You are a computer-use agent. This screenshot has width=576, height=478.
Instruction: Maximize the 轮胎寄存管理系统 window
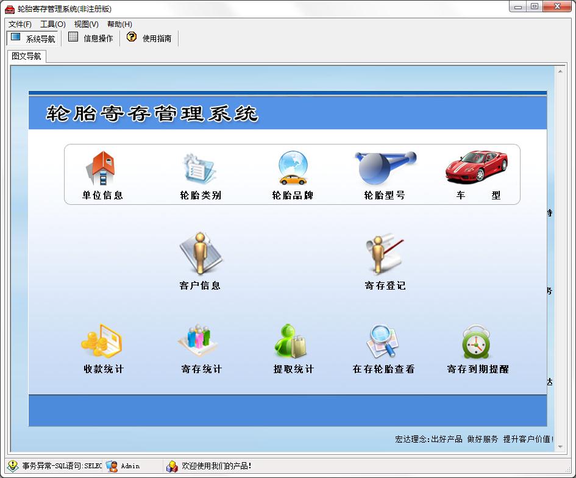(535, 7)
